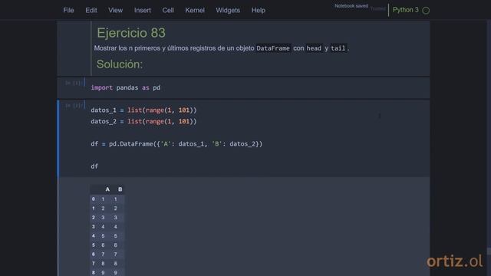This screenshot has width=491, height=276.
Task: Click the page scrollbar at right edge
Action: tap(489, 251)
